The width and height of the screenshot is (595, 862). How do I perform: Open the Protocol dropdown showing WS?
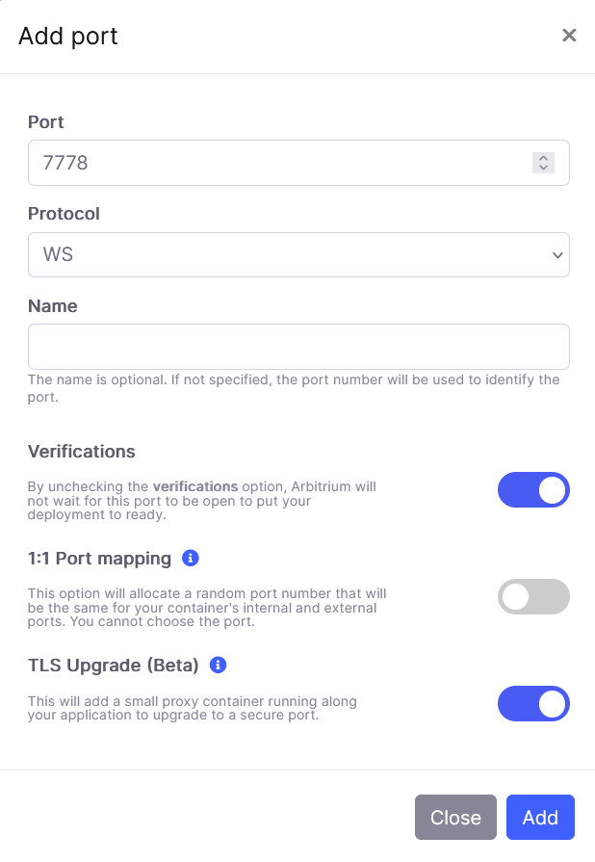289,255
